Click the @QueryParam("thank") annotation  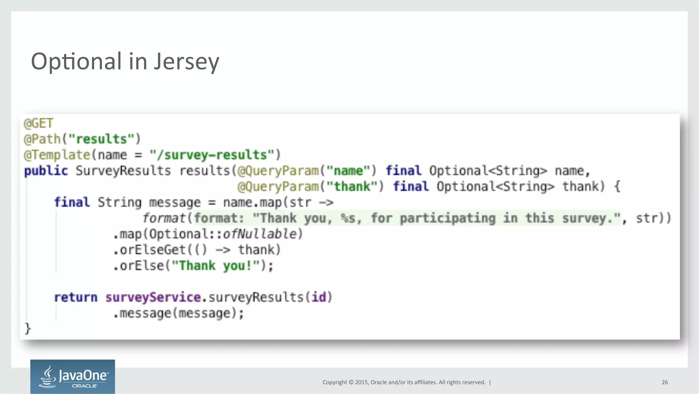click(x=310, y=187)
